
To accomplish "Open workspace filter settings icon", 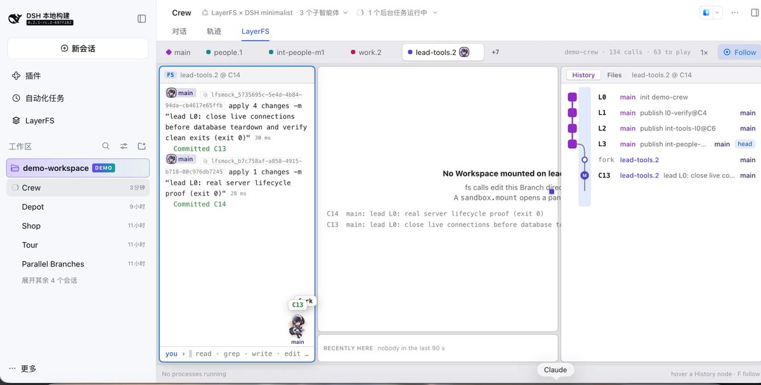I will point(124,146).
